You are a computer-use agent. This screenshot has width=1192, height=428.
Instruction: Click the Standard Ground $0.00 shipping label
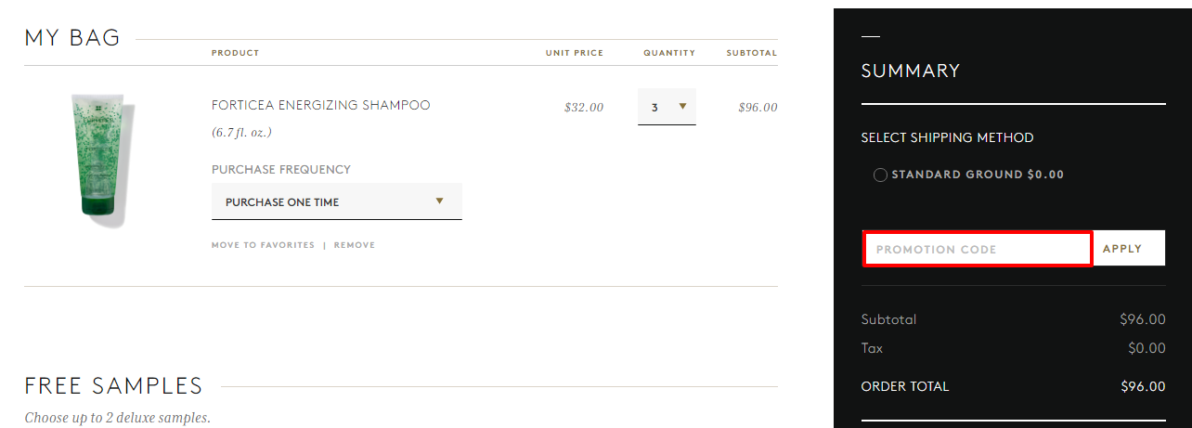coord(978,175)
